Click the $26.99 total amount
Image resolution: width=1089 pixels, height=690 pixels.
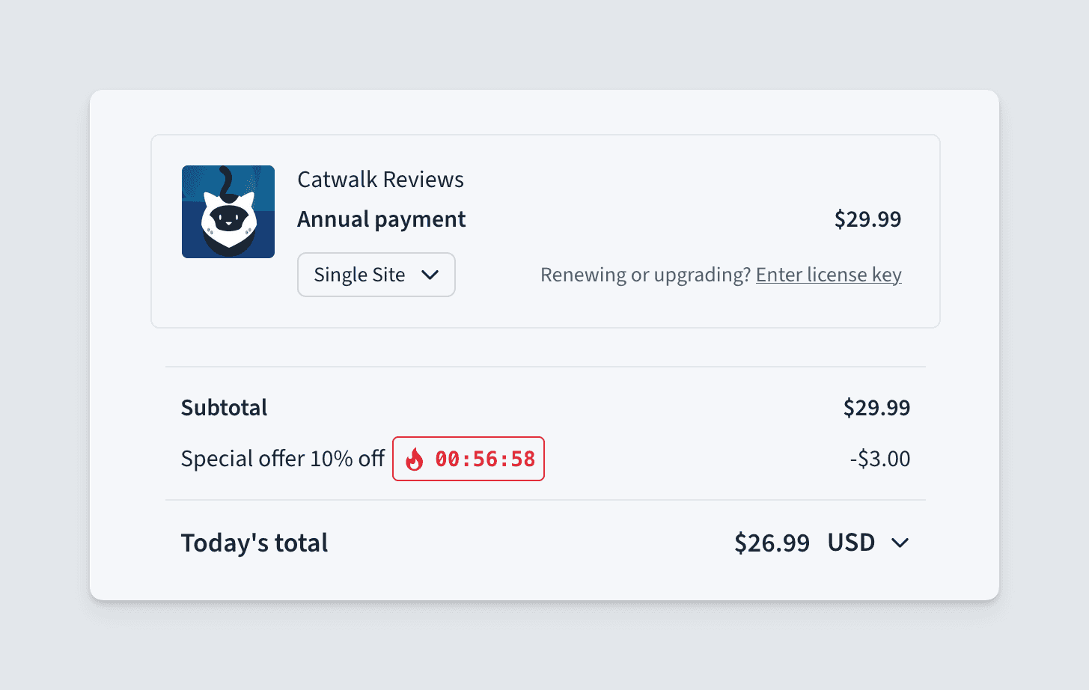click(772, 543)
